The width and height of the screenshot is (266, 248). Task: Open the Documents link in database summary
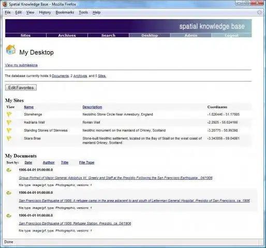point(60,76)
